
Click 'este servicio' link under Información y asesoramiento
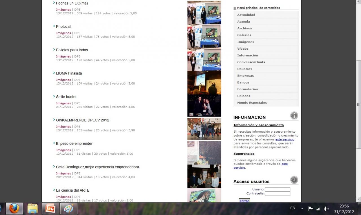coord(285,139)
